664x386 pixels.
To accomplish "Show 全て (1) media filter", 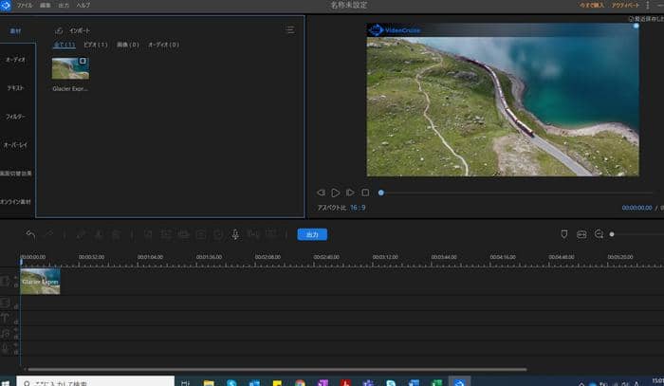I will click(65, 45).
